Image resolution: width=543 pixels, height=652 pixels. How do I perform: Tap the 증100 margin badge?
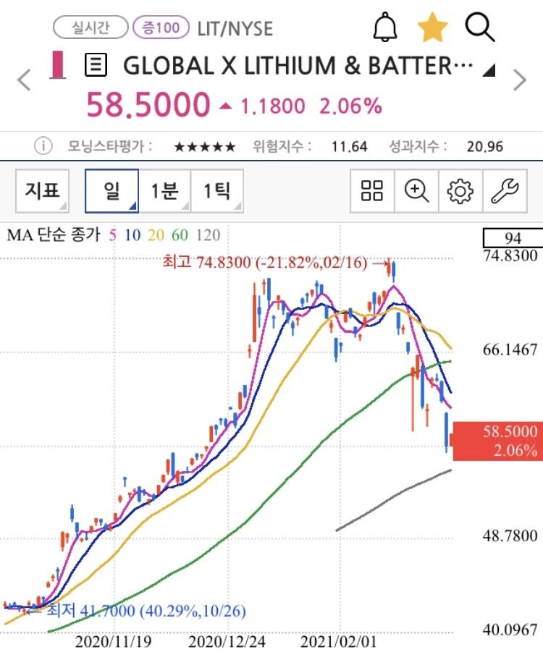tap(161, 27)
